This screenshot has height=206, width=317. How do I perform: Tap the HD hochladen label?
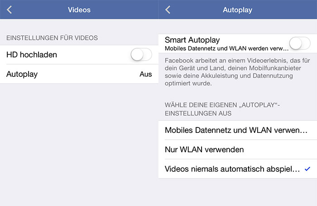32,55
